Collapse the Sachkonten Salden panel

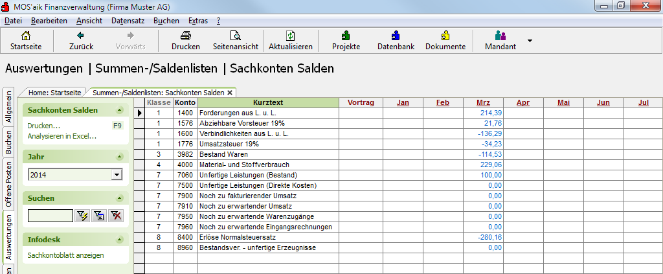(x=120, y=110)
